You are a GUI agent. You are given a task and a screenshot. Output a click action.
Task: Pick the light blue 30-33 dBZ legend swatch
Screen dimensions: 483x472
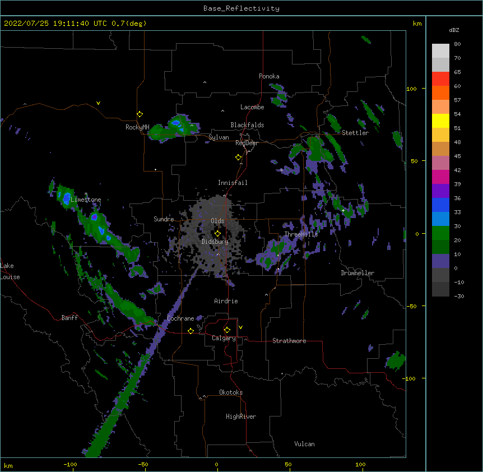point(440,219)
